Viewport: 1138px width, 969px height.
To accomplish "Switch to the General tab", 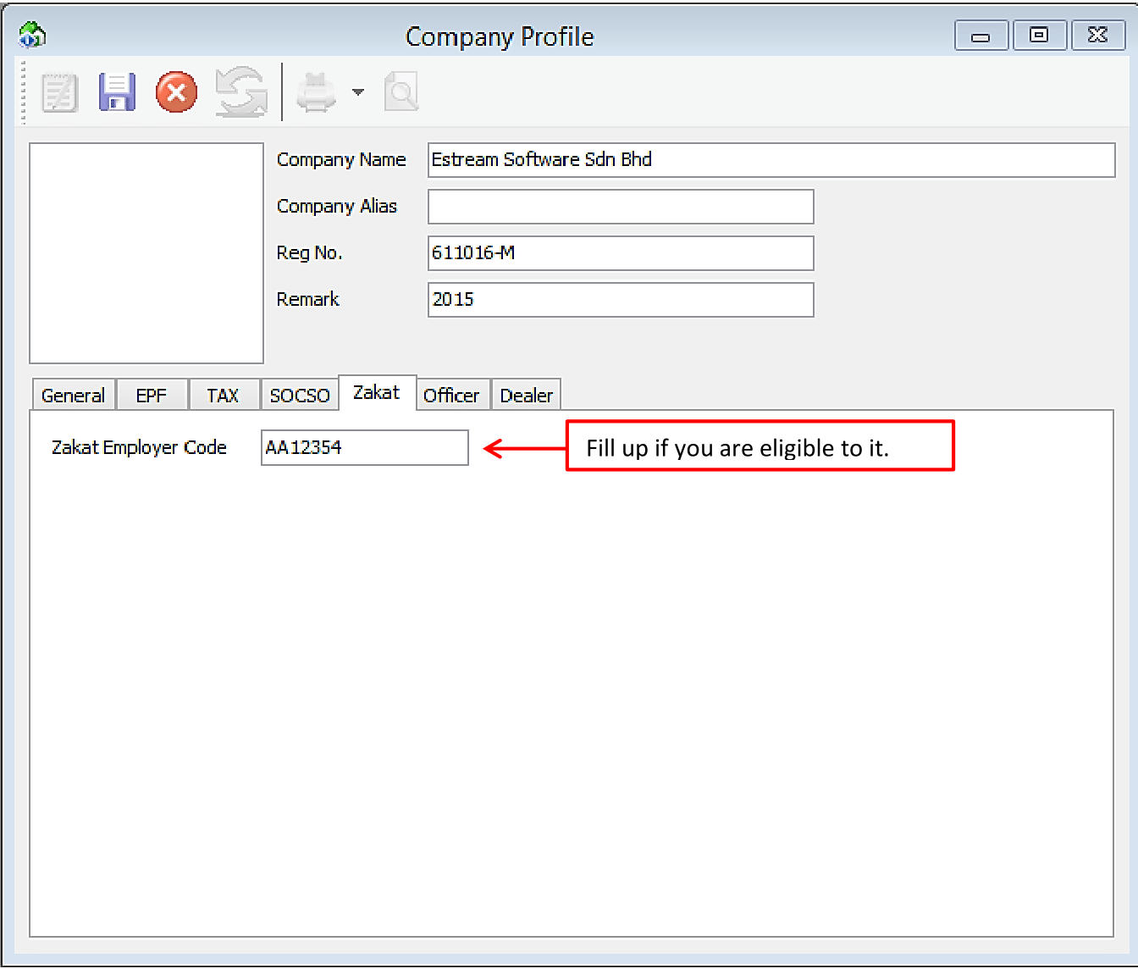I will point(73,396).
